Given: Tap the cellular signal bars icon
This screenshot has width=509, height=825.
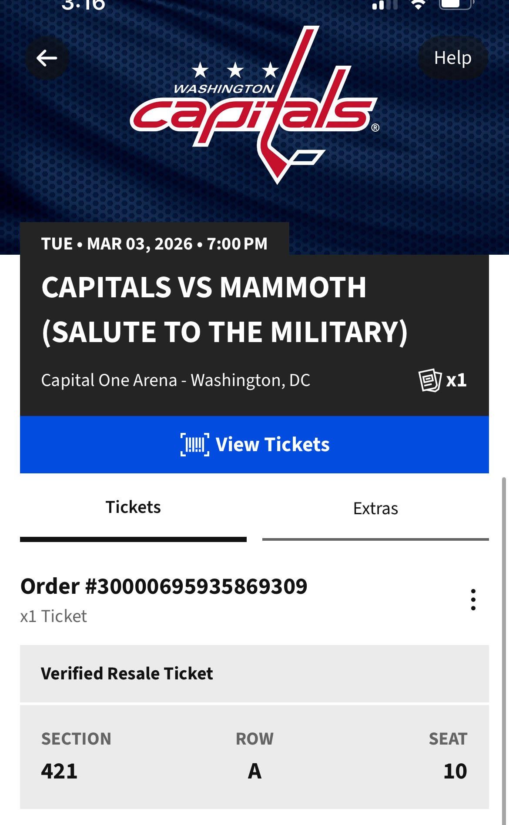Looking at the screenshot, I should click(x=385, y=5).
